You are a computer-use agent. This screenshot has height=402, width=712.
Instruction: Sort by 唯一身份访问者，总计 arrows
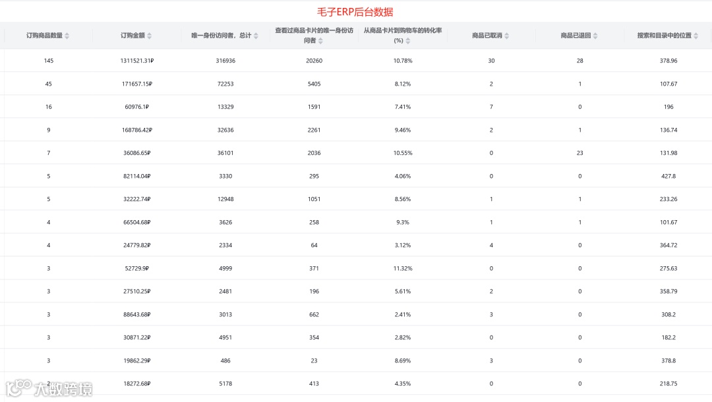click(256, 36)
